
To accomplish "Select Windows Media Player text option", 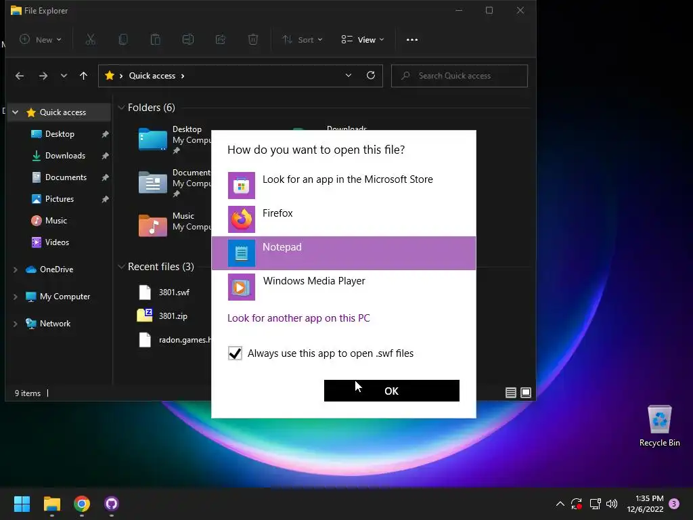I will tap(314, 281).
